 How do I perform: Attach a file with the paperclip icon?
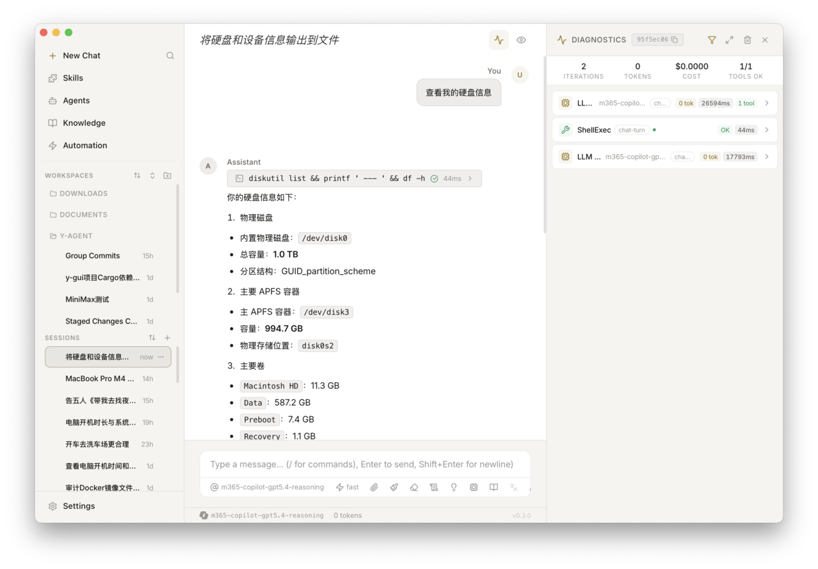(x=374, y=487)
